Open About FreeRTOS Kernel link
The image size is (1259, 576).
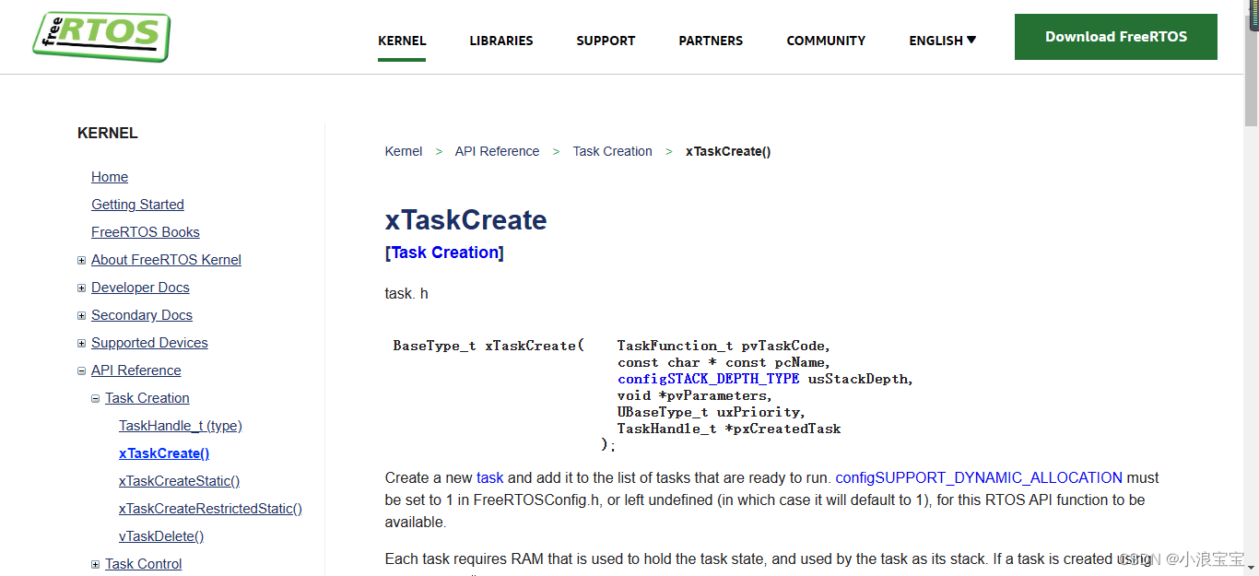coord(166,260)
